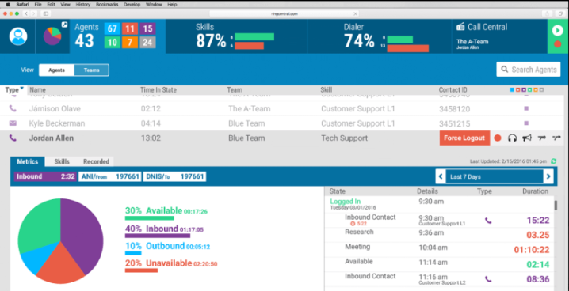
Task: Click the headphones monitor icon for Jordan Allen
Action: coord(512,138)
